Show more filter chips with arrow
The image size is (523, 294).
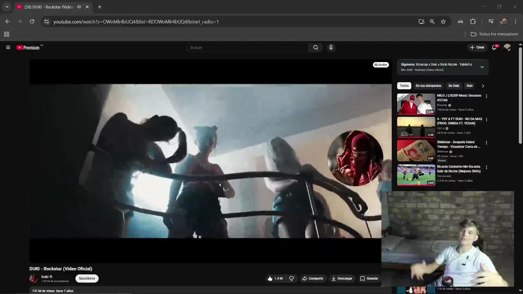pos(483,86)
